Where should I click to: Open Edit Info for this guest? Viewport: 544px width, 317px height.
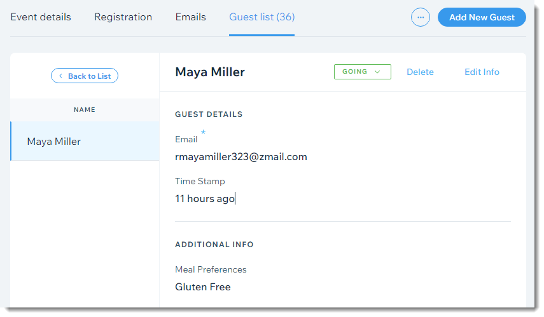click(x=482, y=72)
